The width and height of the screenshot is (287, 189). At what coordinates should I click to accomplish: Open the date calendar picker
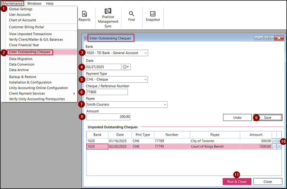point(126,67)
